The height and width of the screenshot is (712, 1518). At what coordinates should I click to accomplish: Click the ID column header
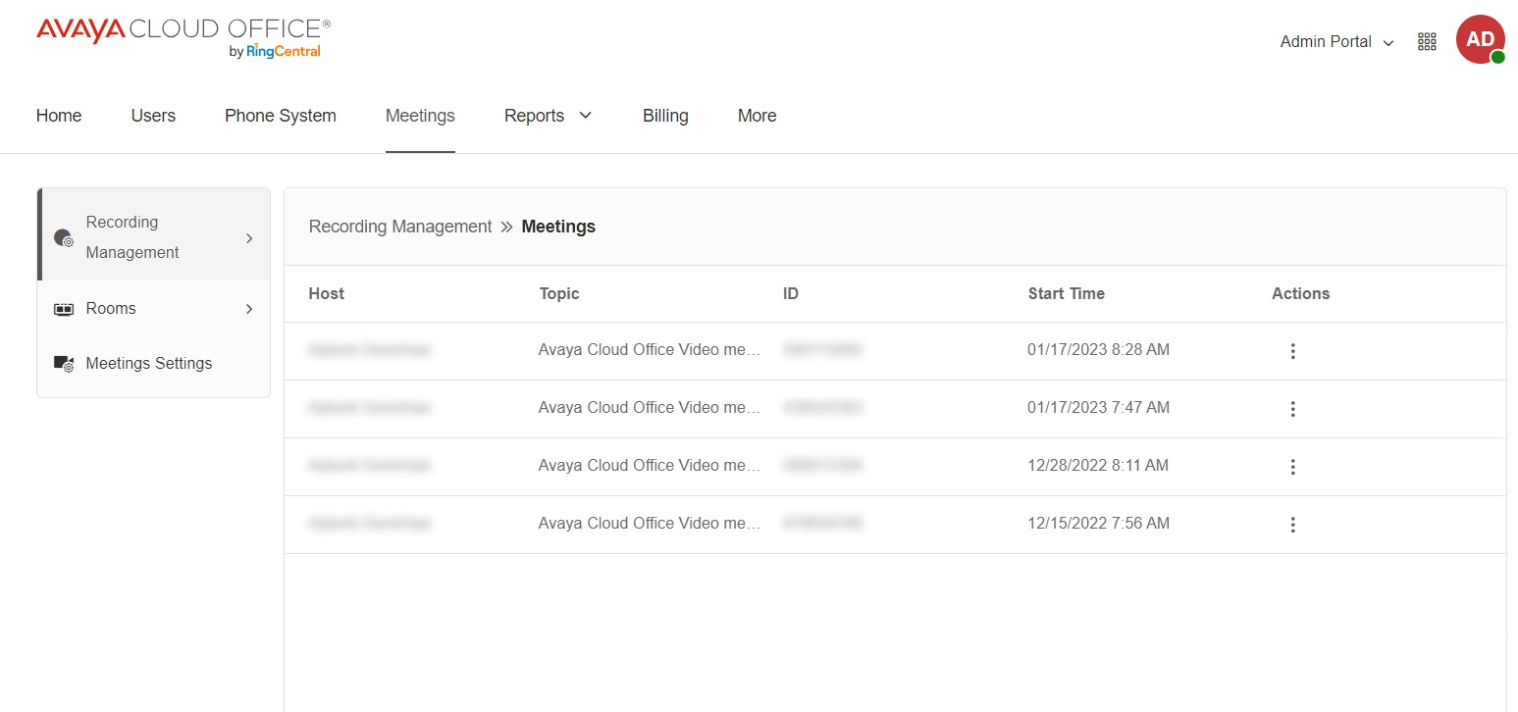(x=791, y=293)
